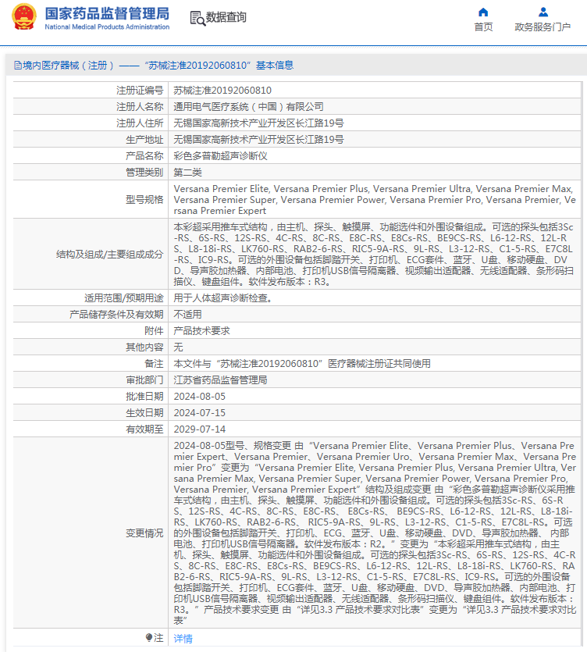This screenshot has width=587, height=652.
Task: Click the 不适用 value
Action: pyautogui.click(x=187, y=315)
